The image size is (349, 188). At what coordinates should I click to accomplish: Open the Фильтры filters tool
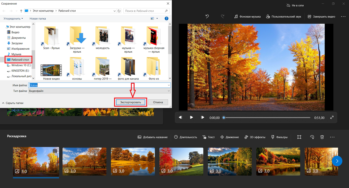tap(279, 137)
